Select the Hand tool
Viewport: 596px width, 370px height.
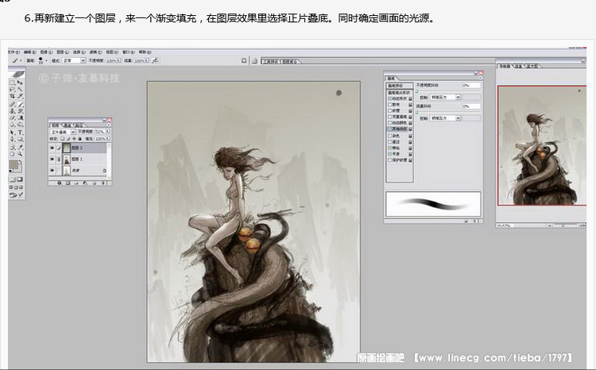(x=13, y=153)
